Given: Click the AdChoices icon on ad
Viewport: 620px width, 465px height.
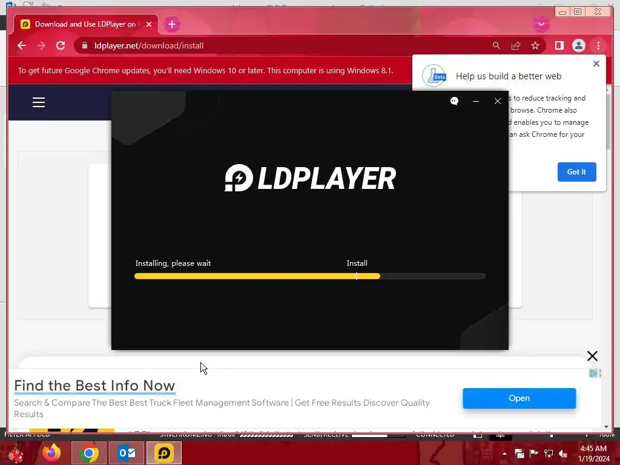Looking at the screenshot, I should [x=593, y=373].
